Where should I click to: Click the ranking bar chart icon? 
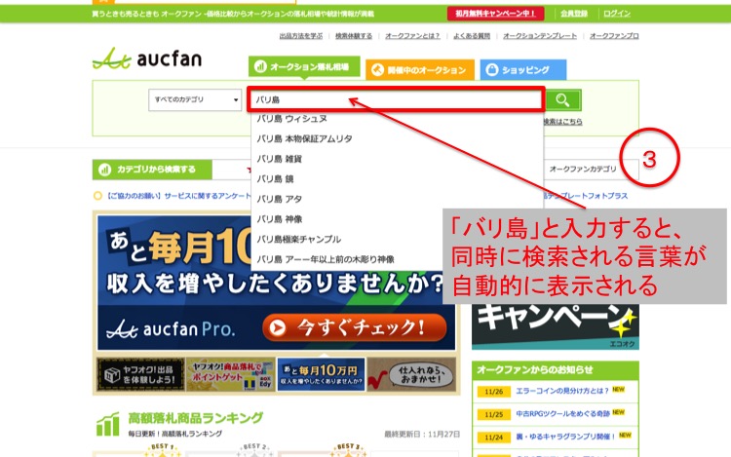(x=107, y=424)
